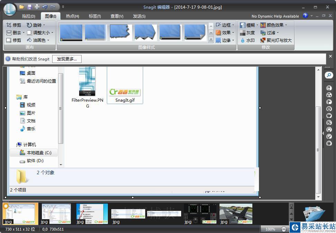Click the image-folder library icon at bottom right
This screenshot has width=336, height=233.
pyautogui.click(x=314, y=214)
